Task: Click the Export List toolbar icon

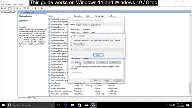Action: pyautogui.click(x=20, y=8)
